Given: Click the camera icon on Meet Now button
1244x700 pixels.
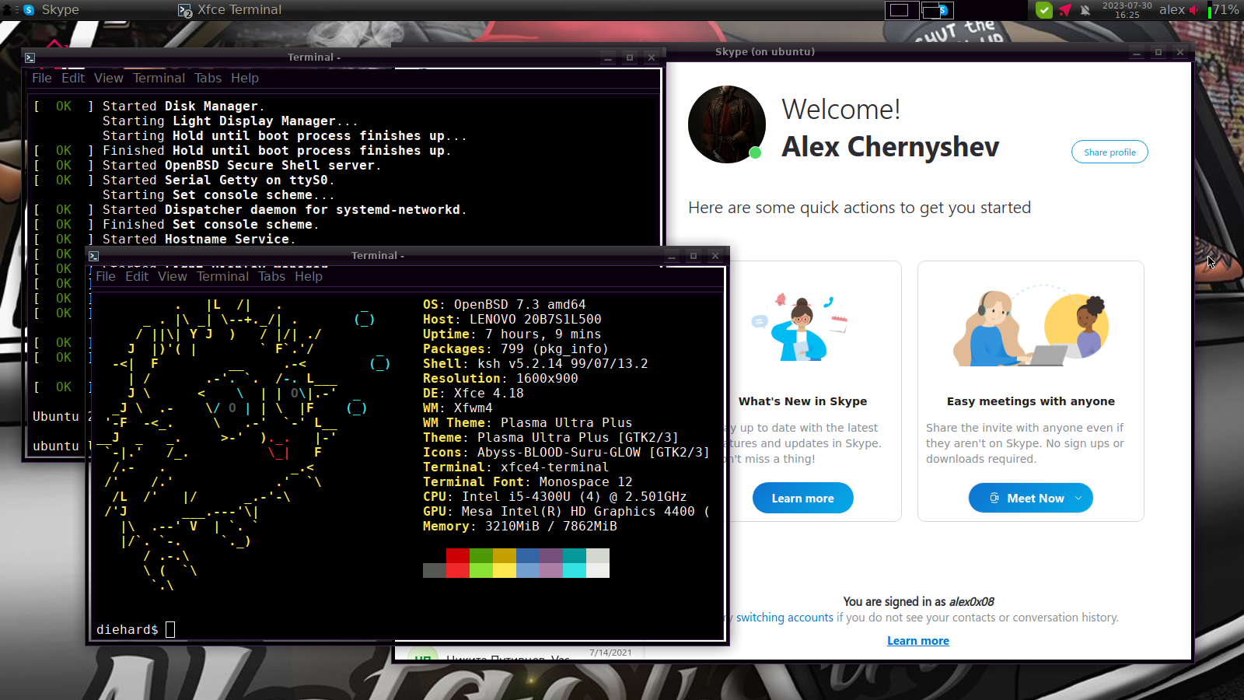Looking at the screenshot, I should (994, 499).
